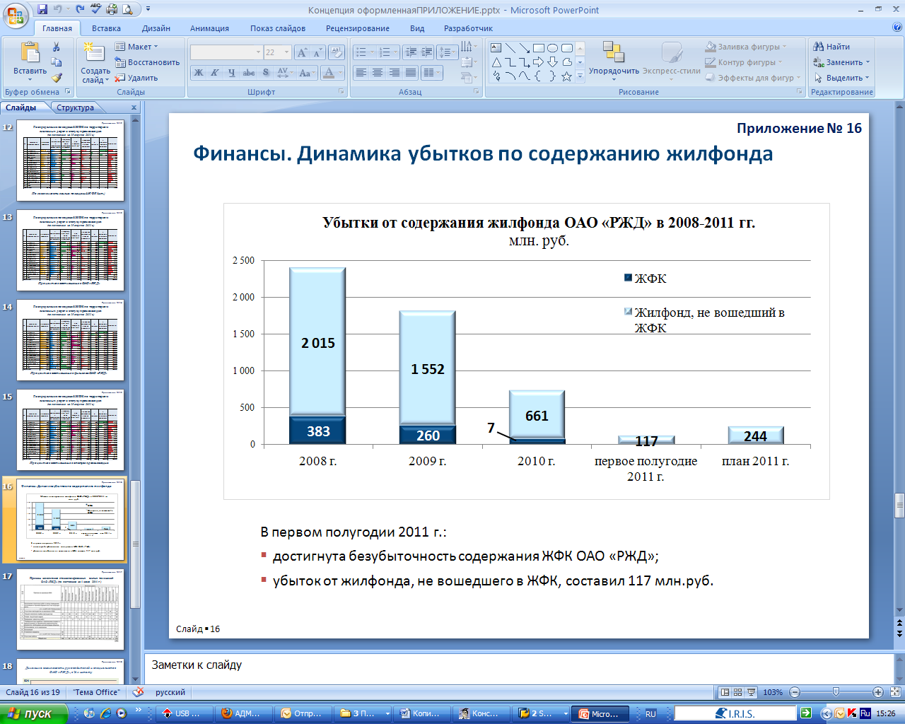The image size is (905, 724).
Task: Open Change Case (Aa) dropdown
Action: (307, 73)
